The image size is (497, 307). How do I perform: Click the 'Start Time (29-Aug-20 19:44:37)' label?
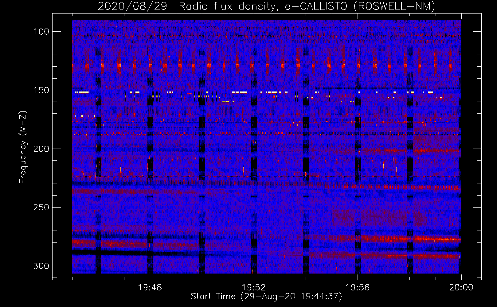tap(266, 297)
